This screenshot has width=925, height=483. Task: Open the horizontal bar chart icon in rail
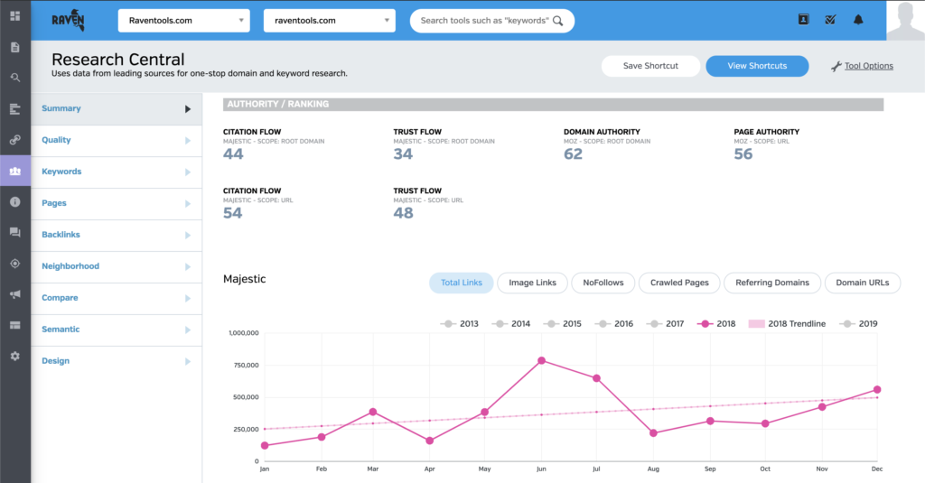15,108
